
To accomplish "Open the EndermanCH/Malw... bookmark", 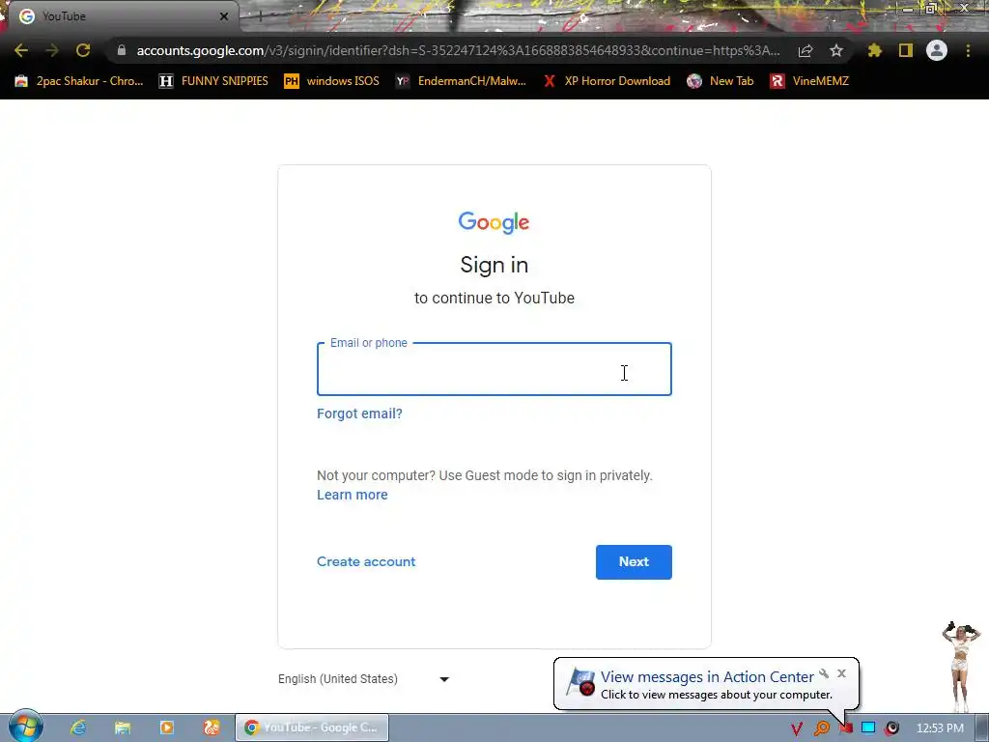I will click(461, 81).
